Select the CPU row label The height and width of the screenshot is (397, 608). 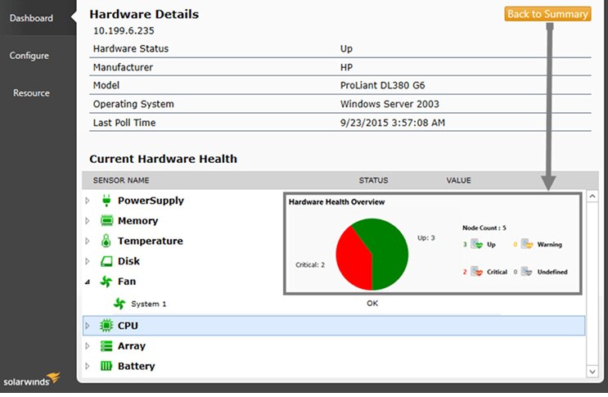(128, 326)
